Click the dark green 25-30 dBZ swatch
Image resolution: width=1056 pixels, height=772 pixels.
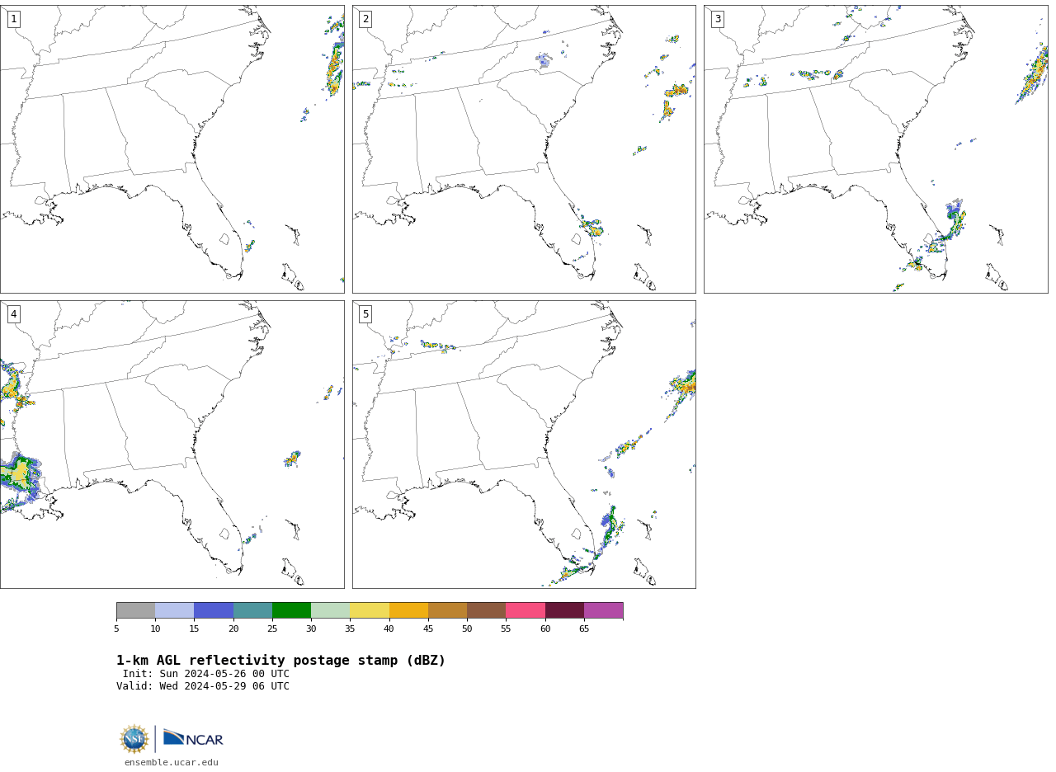(x=291, y=610)
